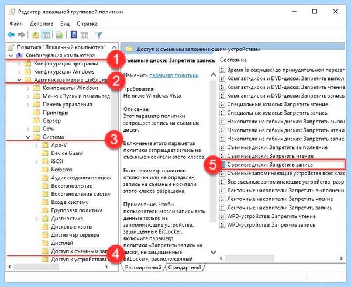The height and width of the screenshot is (287, 351).
Task: Select Время (в секундах) до принудительной перезагрузки
Action: [x=283, y=70]
